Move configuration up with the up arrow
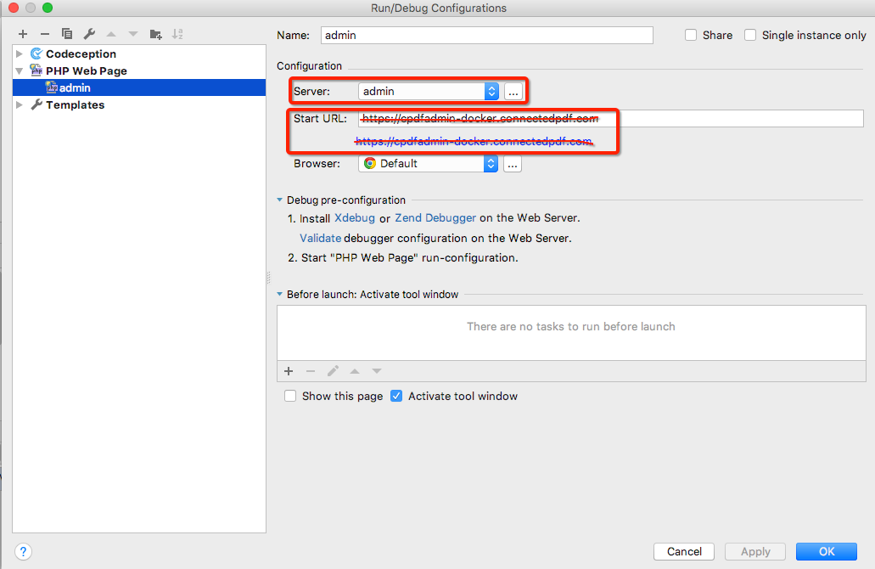This screenshot has height=569, width=875. 111,34
